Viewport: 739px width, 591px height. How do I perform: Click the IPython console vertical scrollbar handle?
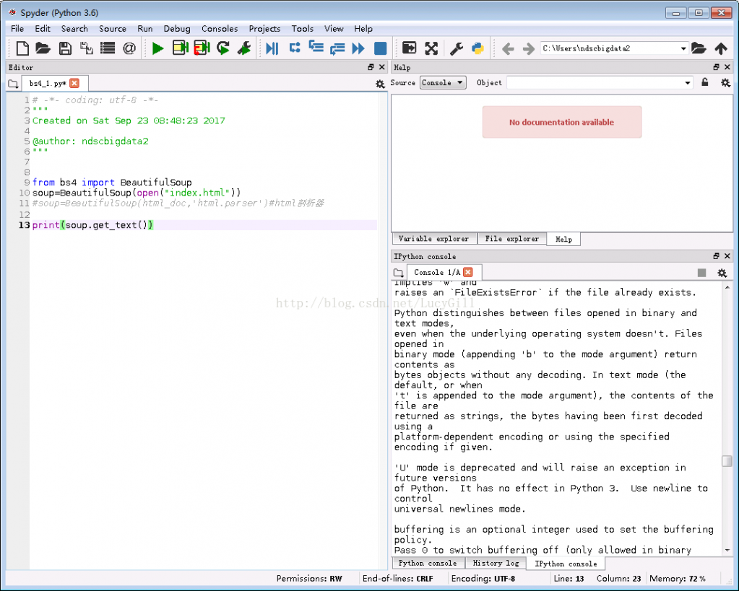coord(727,461)
